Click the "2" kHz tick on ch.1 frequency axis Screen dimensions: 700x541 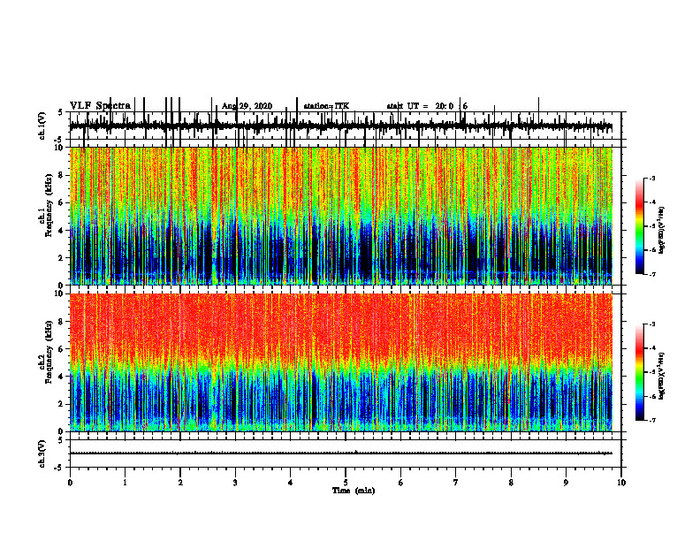[x=62, y=257]
